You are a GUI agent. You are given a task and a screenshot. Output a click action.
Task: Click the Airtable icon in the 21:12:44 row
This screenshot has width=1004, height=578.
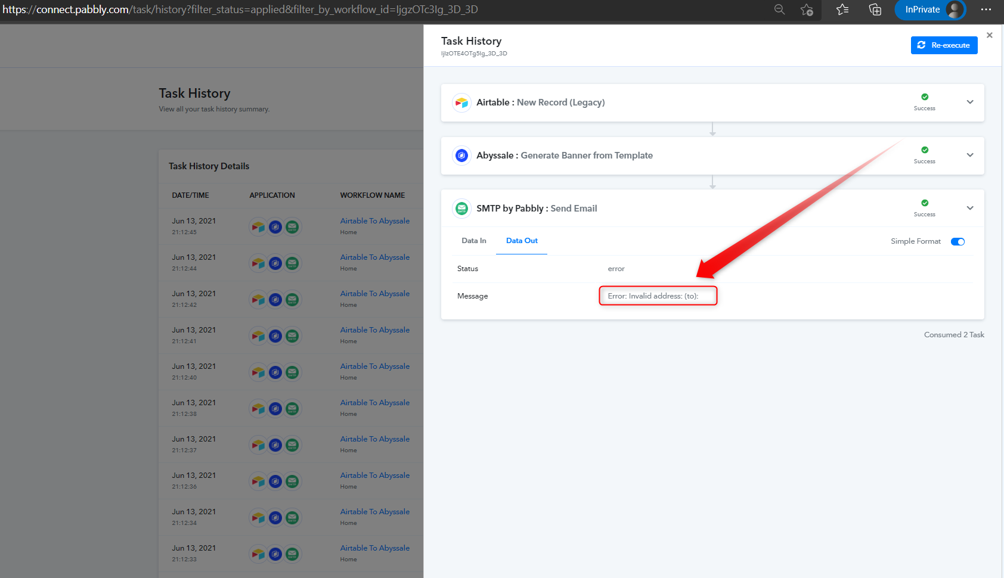click(x=258, y=263)
